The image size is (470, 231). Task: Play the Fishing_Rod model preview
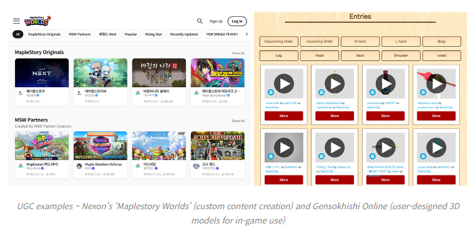(x=335, y=148)
